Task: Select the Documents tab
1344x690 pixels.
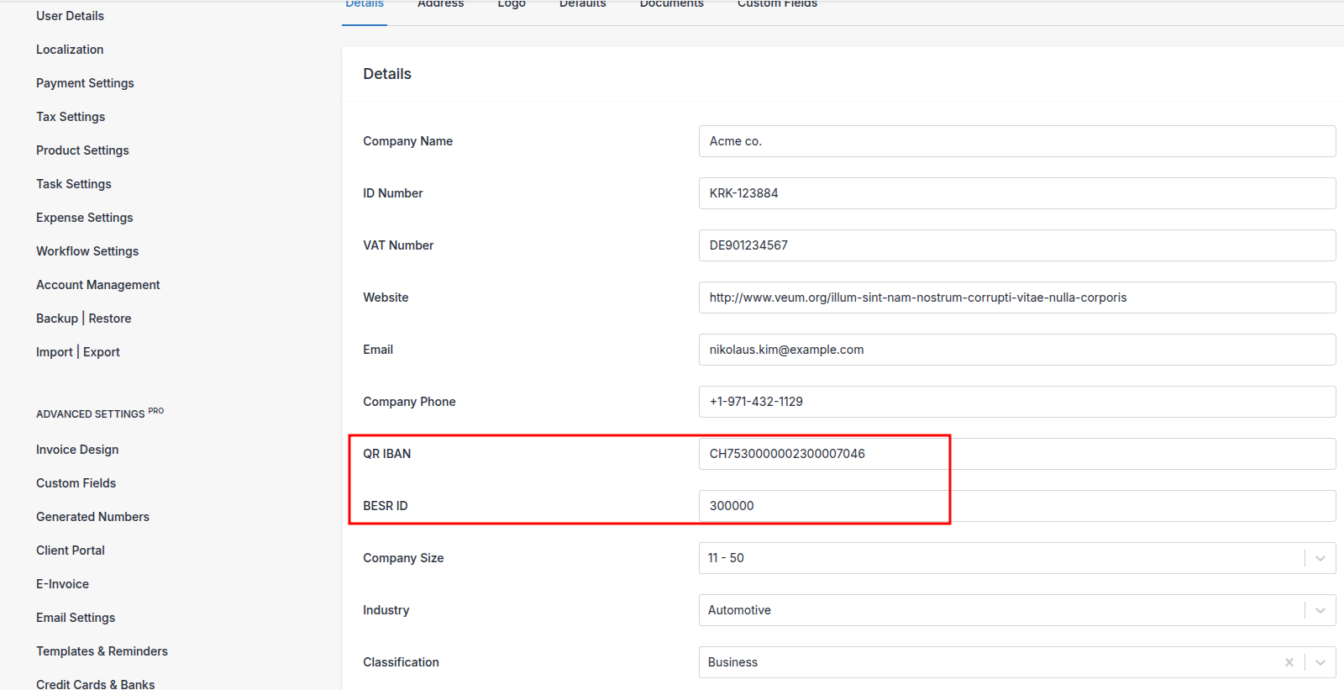Action: pyautogui.click(x=671, y=5)
